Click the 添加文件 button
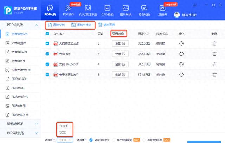The height and width of the screenshot is (143, 225). point(56,25)
